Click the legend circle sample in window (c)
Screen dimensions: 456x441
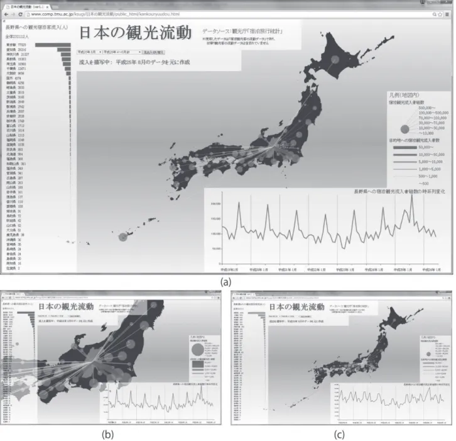click(x=428, y=354)
